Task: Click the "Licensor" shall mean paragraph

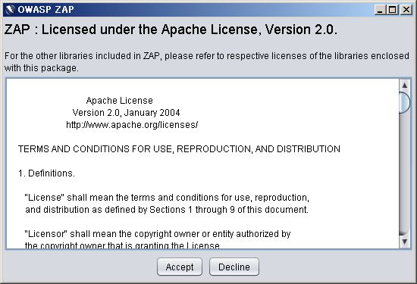Action: (158, 239)
